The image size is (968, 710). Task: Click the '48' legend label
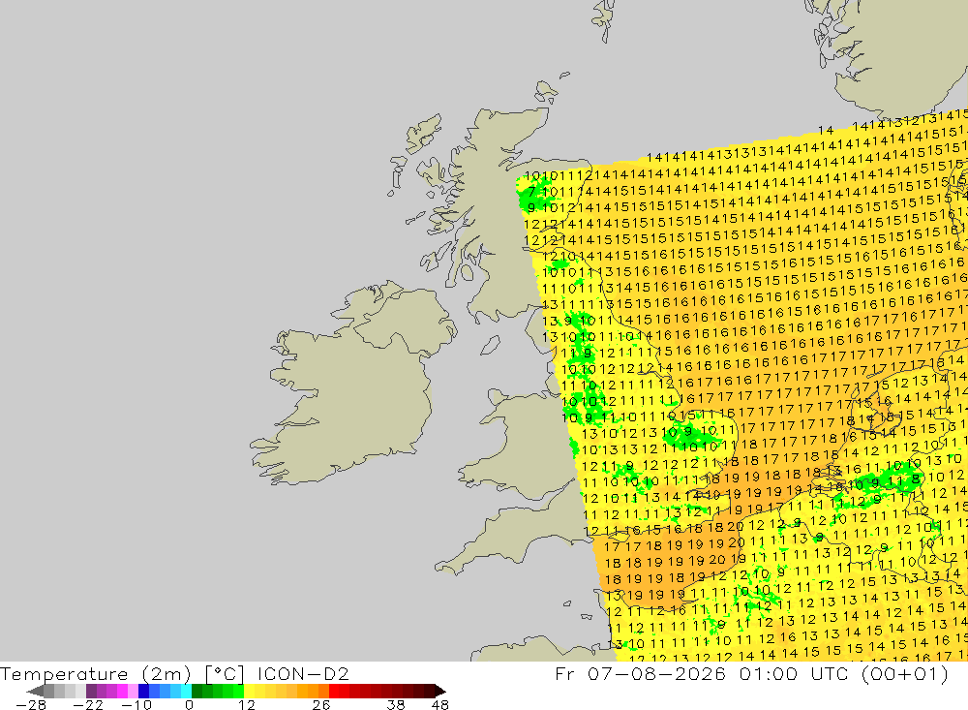[440, 704]
